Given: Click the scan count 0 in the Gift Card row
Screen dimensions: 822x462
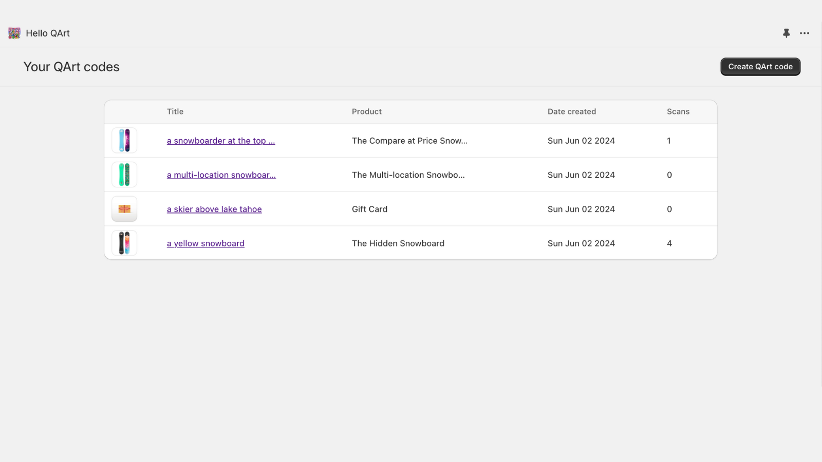Looking at the screenshot, I should coord(669,209).
